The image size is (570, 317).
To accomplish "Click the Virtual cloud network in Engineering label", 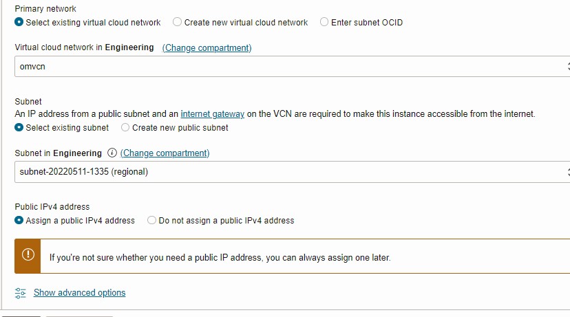I will click(x=84, y=48).
